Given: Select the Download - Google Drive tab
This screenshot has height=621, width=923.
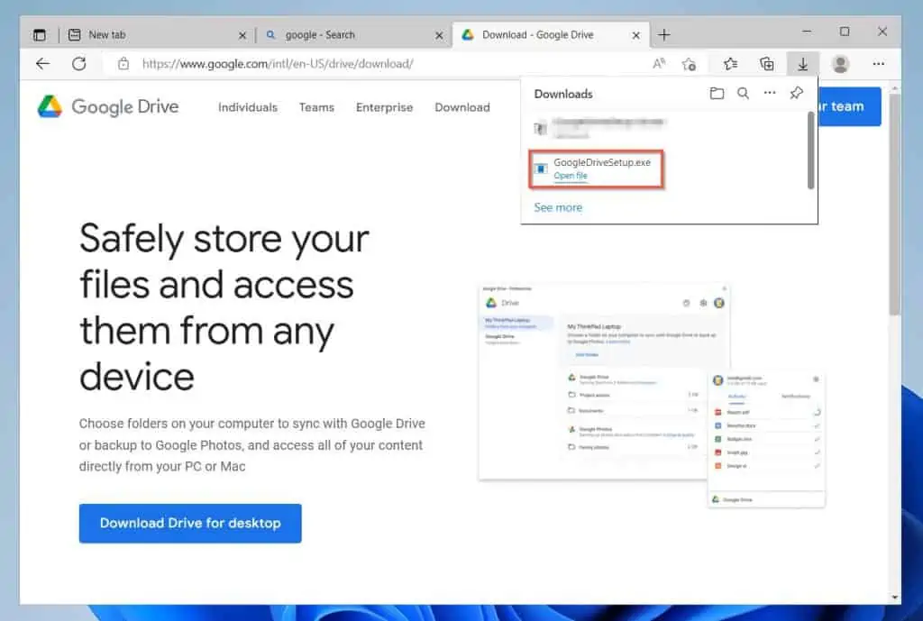Looking at the screenshot, I should [x=551, y=35].
